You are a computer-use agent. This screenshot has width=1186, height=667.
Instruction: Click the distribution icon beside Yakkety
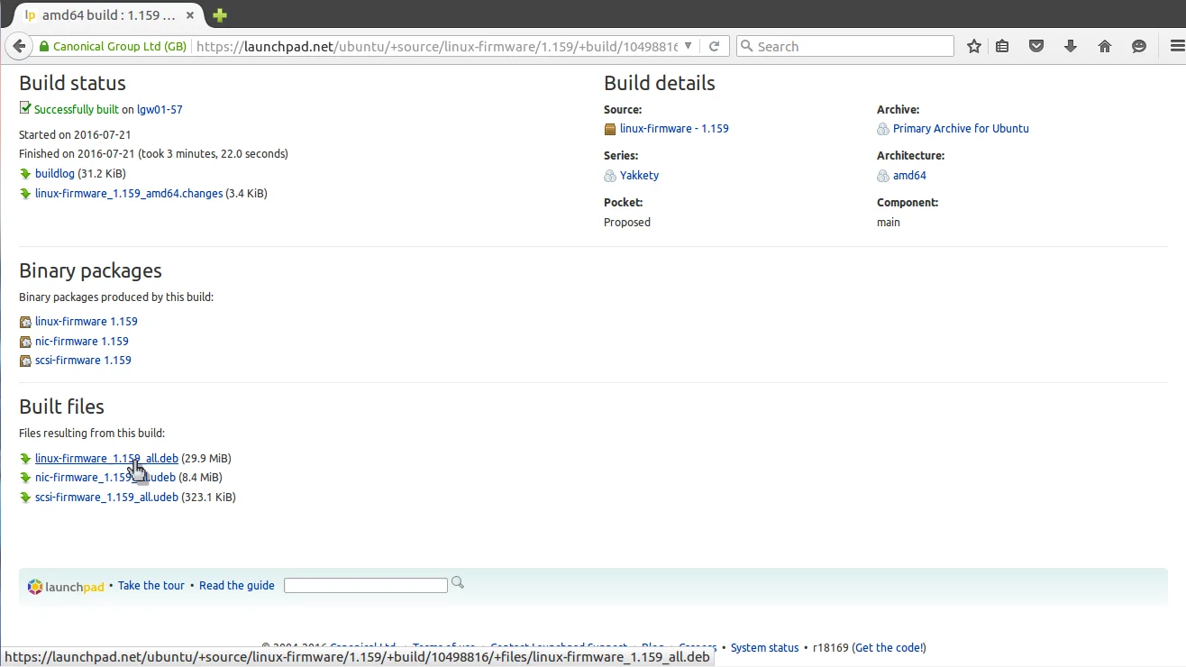[x=610, y=176]
